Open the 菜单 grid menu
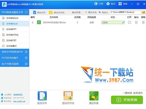Viewport: 146px width, 109px height. [123, 4]
